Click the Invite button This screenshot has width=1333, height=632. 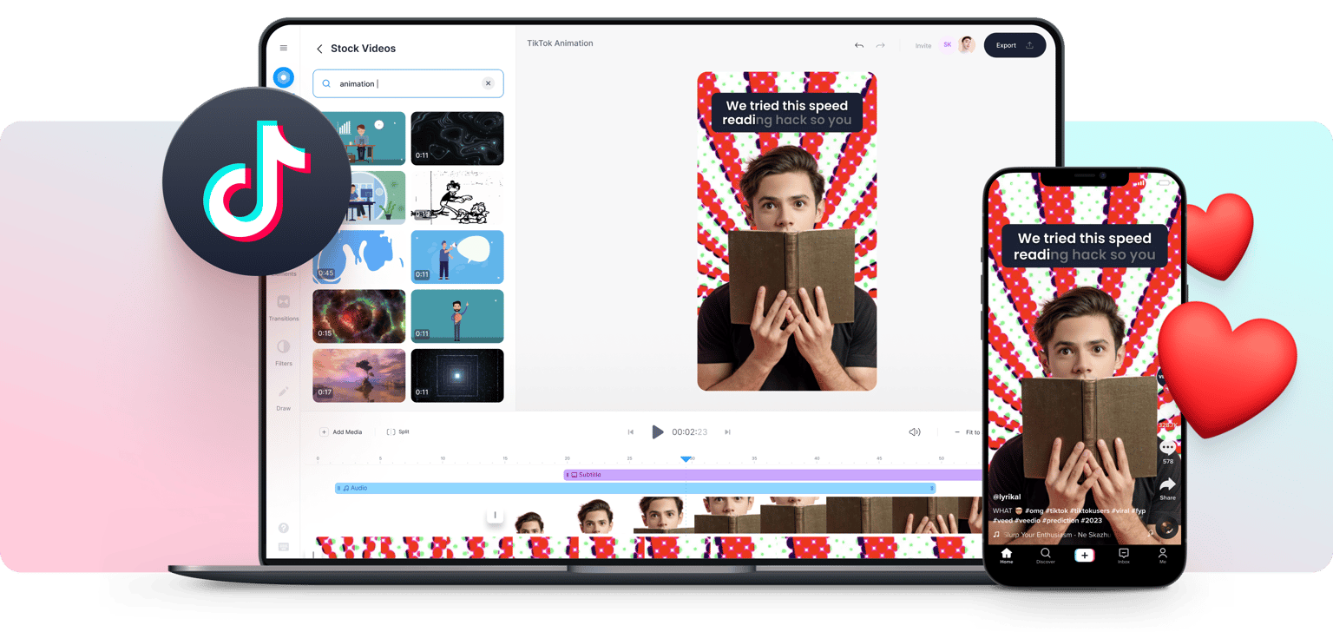(923, 46)
